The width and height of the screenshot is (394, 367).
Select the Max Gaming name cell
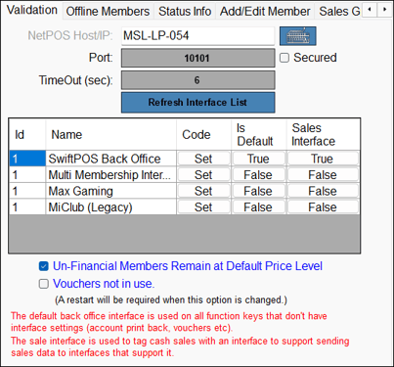(111, 191)
